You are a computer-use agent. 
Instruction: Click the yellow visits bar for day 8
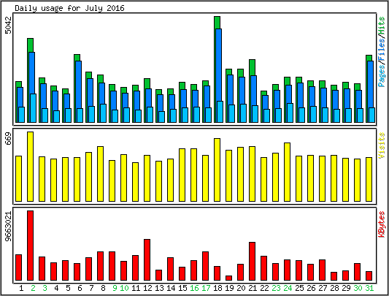100,174
